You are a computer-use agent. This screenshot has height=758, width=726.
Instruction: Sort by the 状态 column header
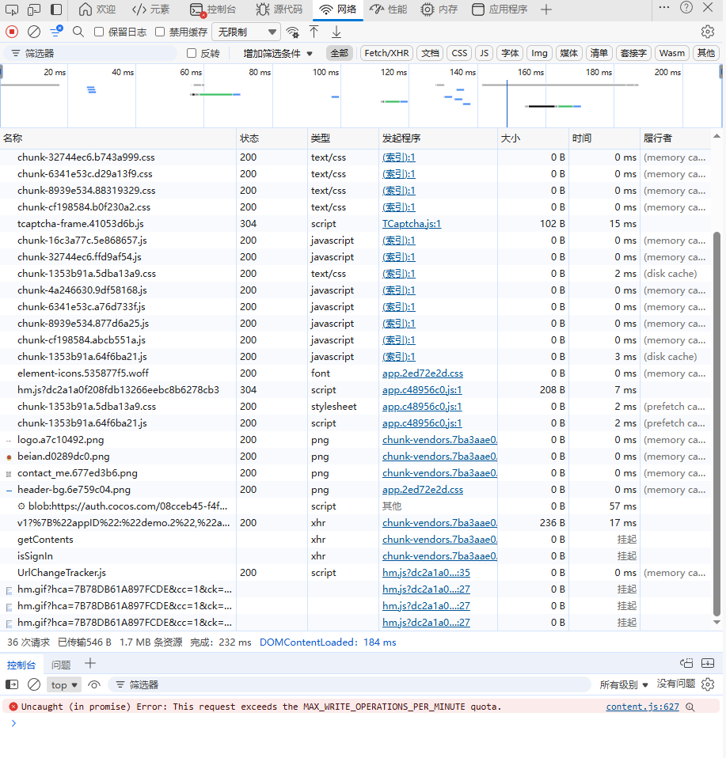point(272,138)
